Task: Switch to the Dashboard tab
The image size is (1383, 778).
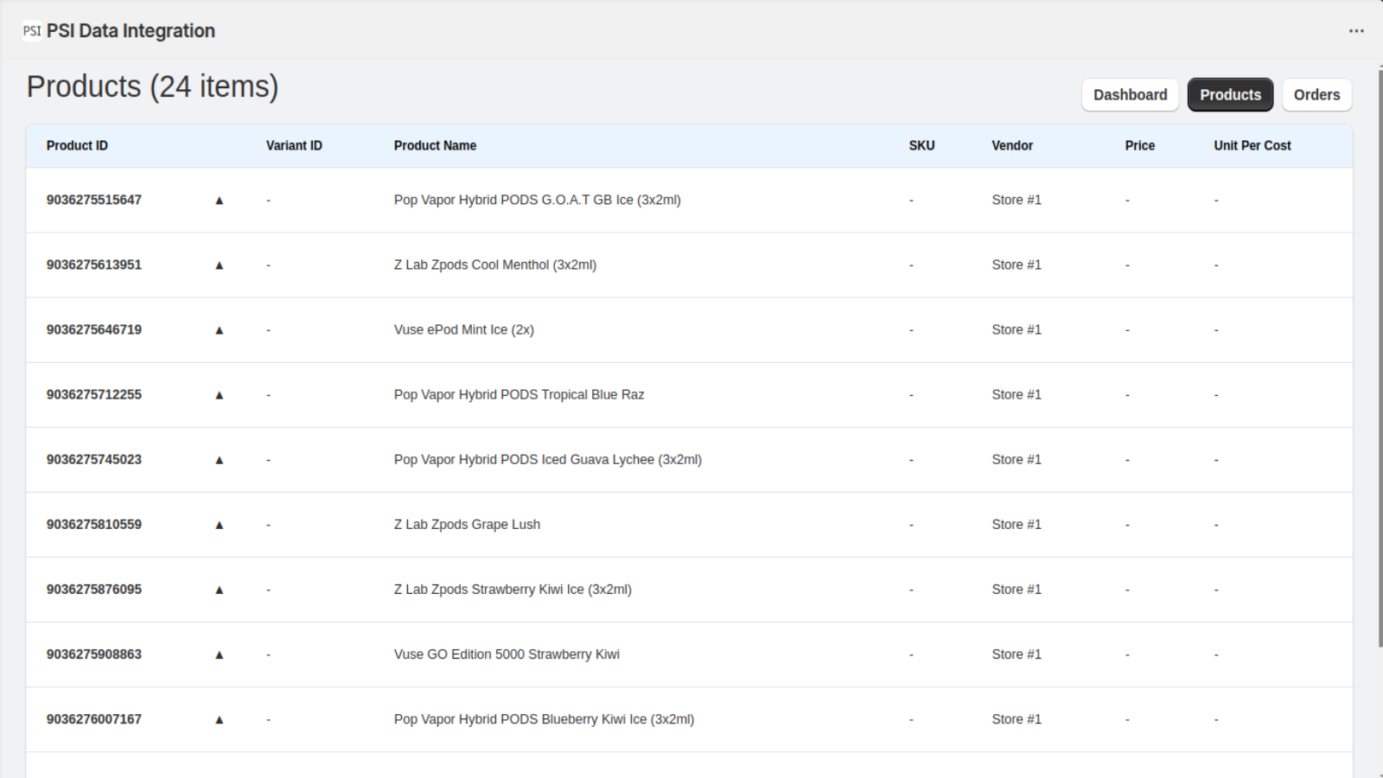Action: click(x=1130, y=95)
